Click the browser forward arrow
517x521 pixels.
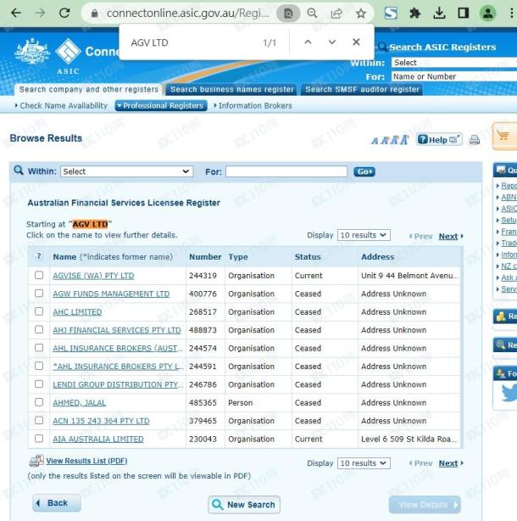40,13
